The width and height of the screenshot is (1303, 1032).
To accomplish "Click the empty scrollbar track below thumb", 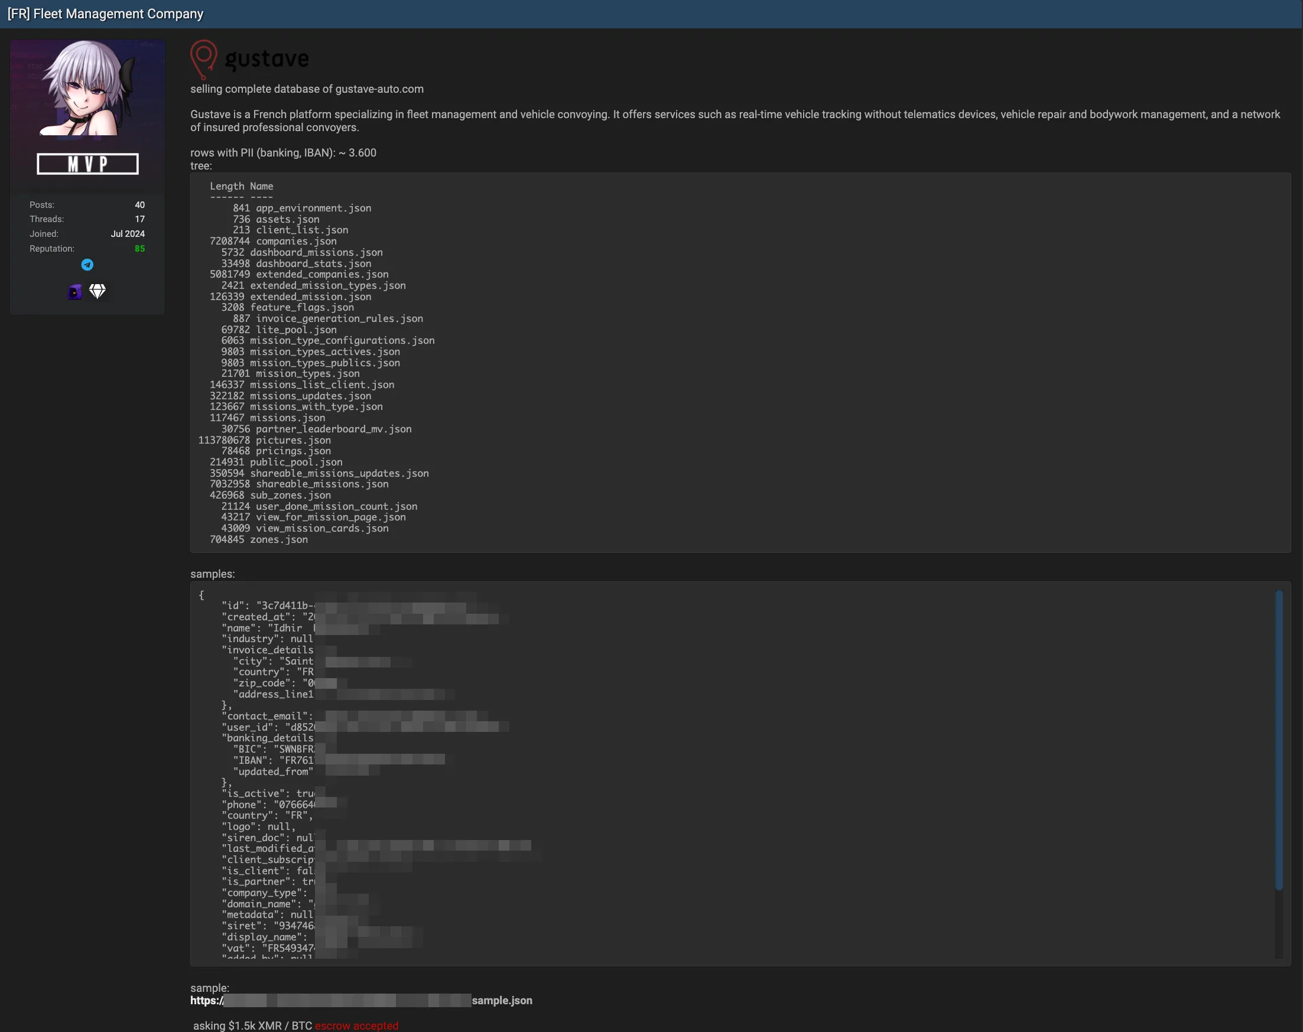I will pyautogui.click(x=1278, y=924).
